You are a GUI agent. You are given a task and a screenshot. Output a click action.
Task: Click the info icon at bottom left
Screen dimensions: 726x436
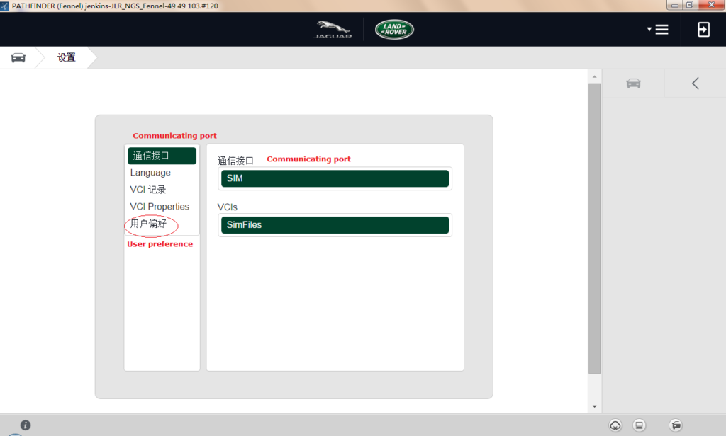point(26,425)
